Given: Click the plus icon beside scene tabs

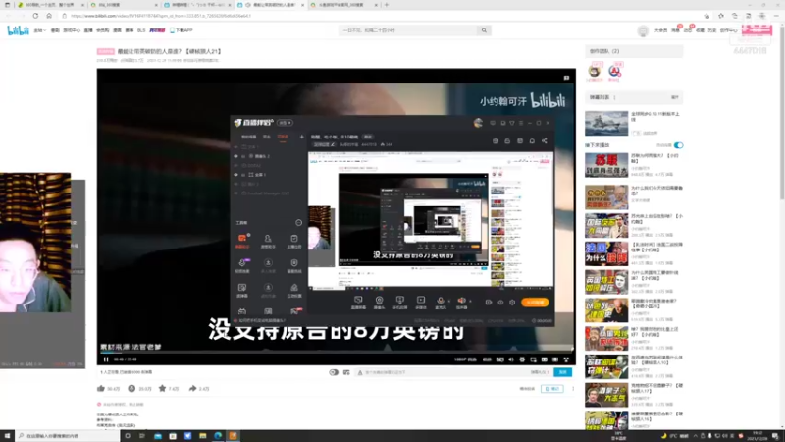Looking at the screenshot, I should pyautogui.click(x=302, y=137).
